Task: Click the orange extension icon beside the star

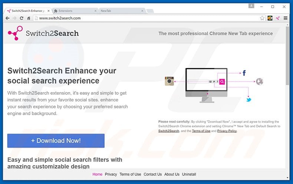Action: 270,18
